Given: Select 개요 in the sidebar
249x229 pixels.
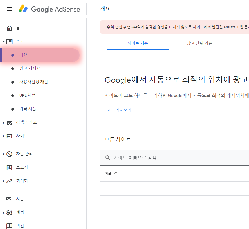Looking at the screenshot, I should (40, 55).
